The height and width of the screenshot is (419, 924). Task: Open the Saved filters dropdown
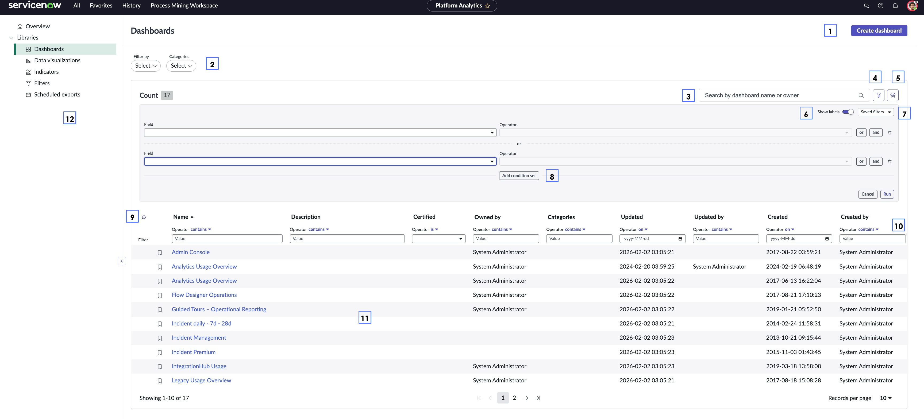click(876, 112)
